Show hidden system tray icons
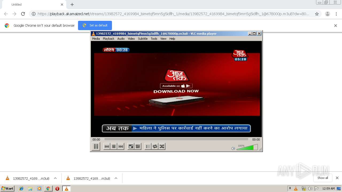This screenshot has height=192, width=342. pyautogui.click(x=290, y=189)
